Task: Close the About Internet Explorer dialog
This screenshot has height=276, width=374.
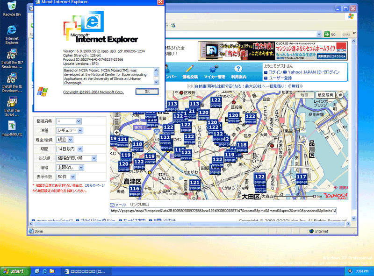Action: pos(160,2)
